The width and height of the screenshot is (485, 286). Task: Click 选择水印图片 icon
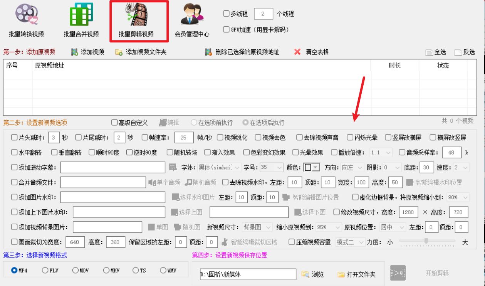(176, 197)
